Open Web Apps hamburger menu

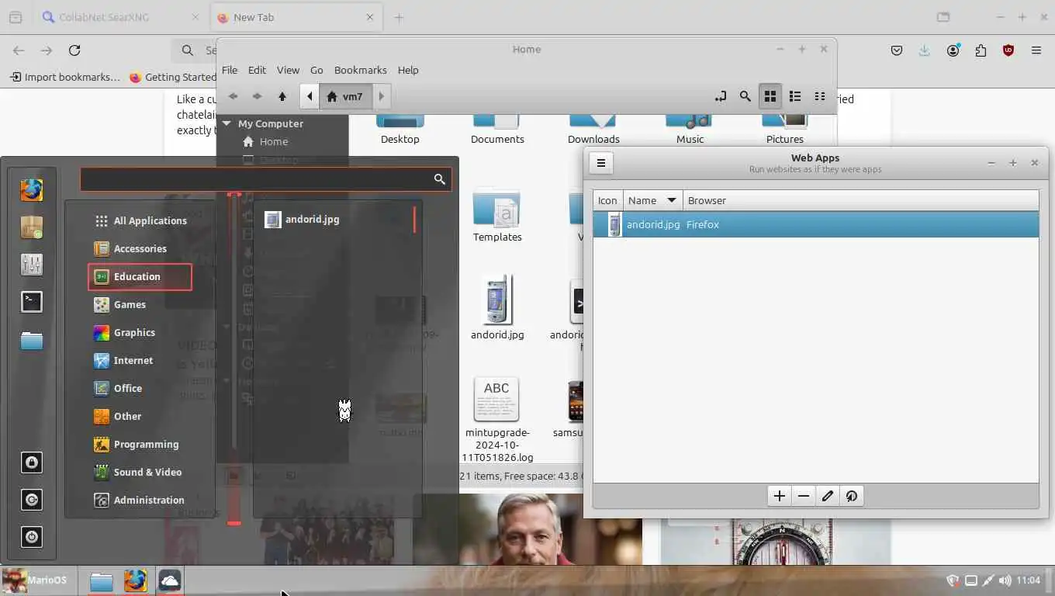coord(601,163)
